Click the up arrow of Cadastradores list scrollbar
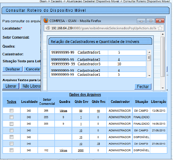Viewport: 173px width, 162px height. [x=149, y=53]
